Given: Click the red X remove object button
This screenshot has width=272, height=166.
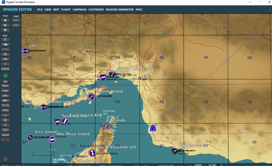Looking at the screenshot, I should coord(5,140).
